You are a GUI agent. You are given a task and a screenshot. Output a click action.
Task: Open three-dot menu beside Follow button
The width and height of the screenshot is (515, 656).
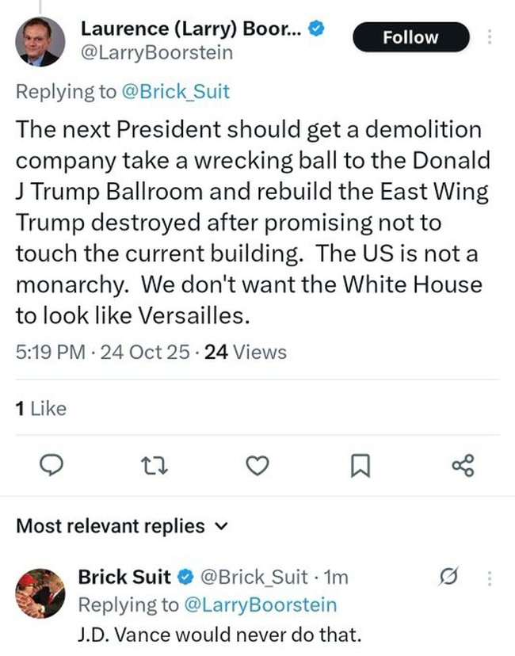click(490, 37)
